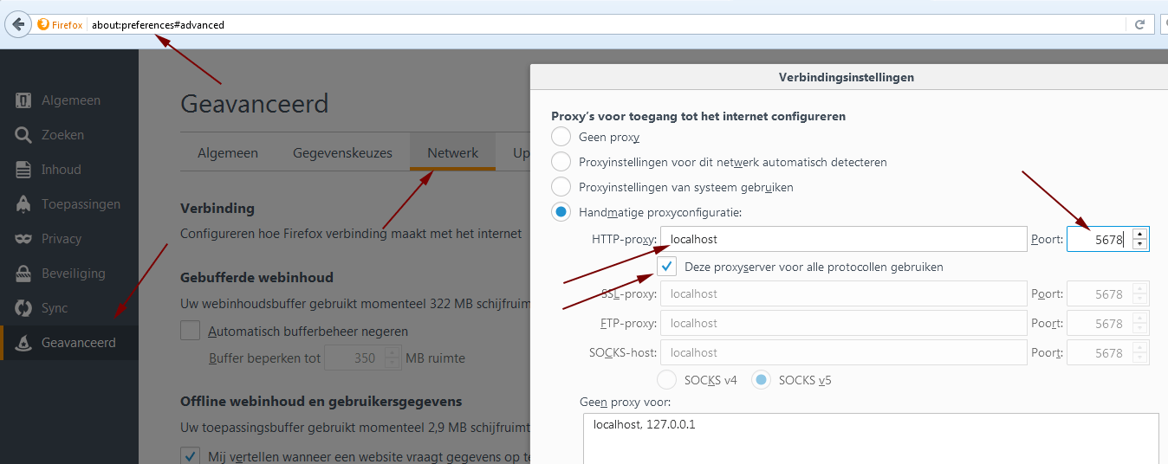Click the Verbindingsinstellingen dialog title

847,77
